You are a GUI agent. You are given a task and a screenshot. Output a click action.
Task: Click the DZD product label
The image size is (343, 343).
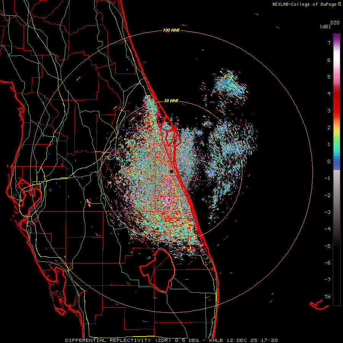pyautogui.click(x=335, y=23)
